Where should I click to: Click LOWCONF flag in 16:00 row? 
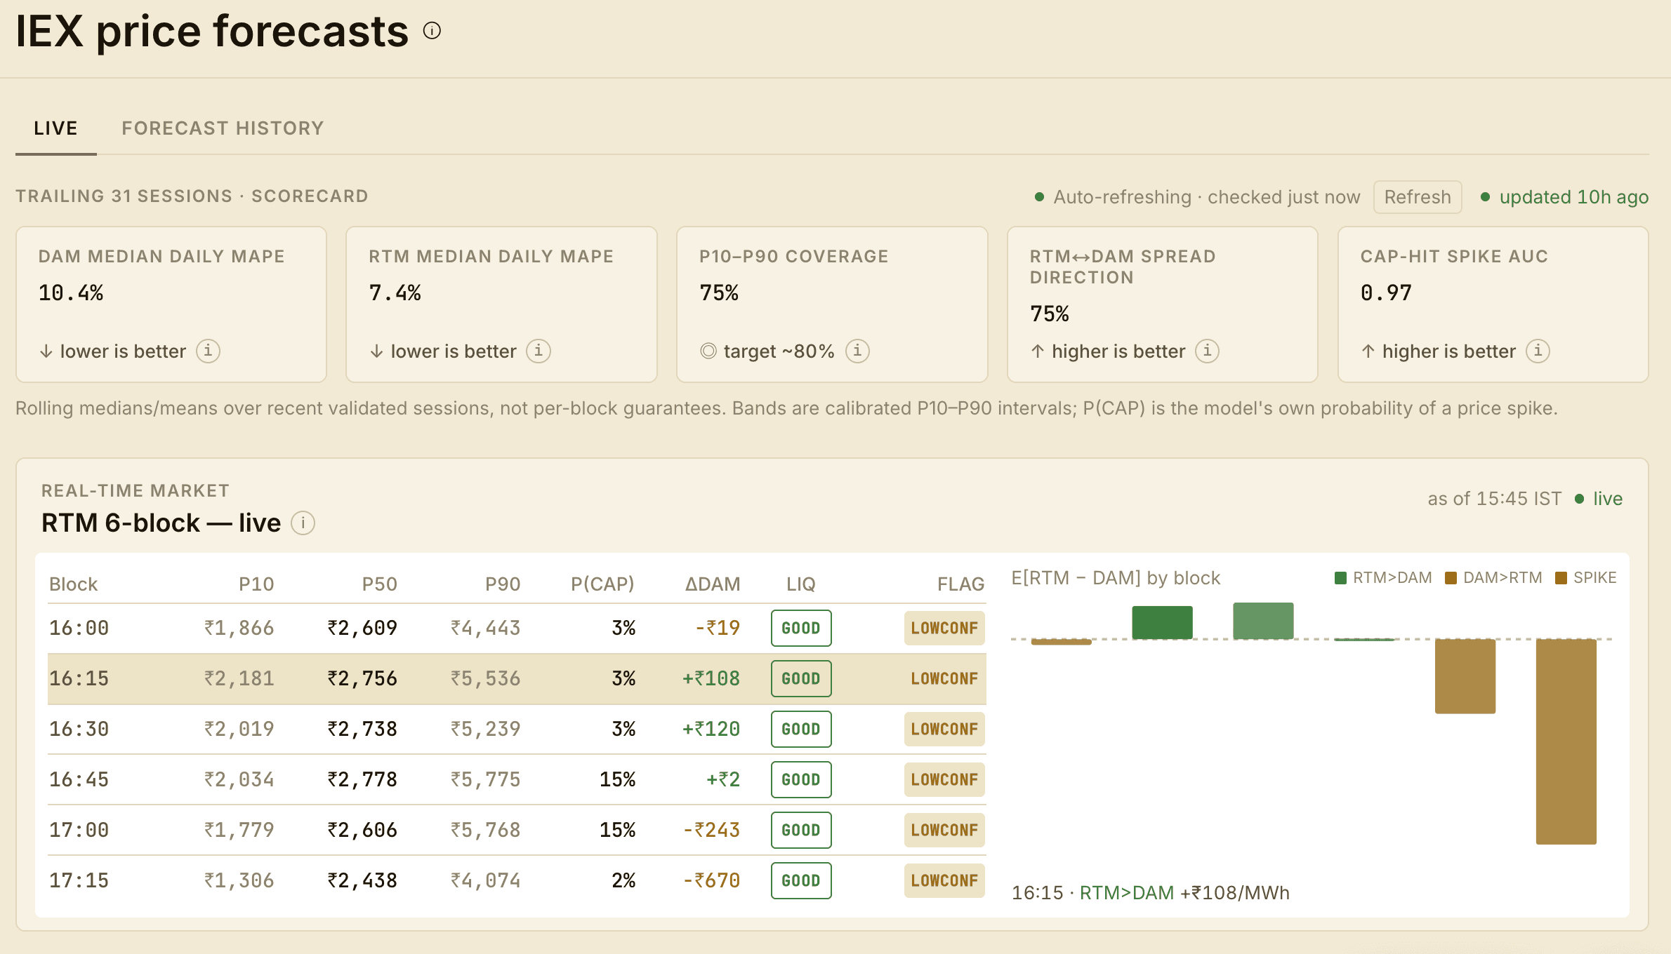(944, 628)
